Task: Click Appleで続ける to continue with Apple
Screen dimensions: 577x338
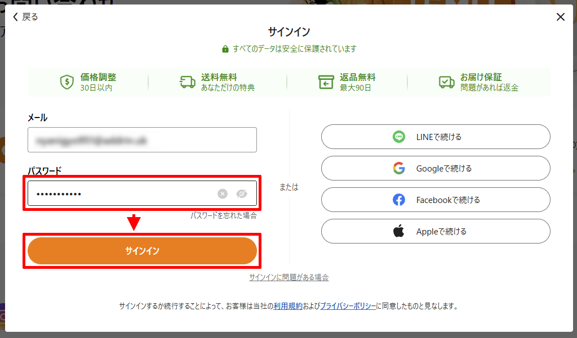Action: tap(436, 231)
